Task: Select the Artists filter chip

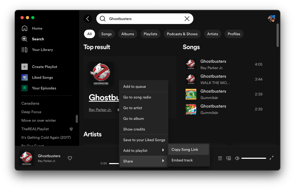Action: [x=213, y=34]
